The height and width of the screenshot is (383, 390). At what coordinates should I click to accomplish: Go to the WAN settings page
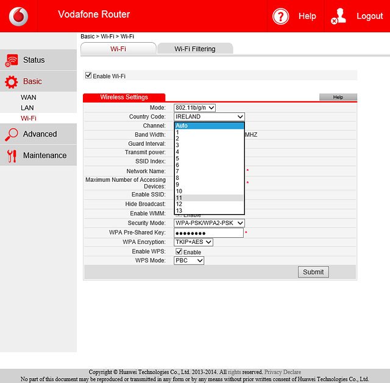tap(29, 98)
